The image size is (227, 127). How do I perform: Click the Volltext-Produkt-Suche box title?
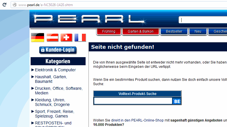click(137, 94)
